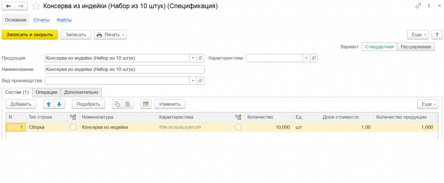Select the Состав (1) tab
The height and width of the screenshot is (183, 444).
coord(17,92)
